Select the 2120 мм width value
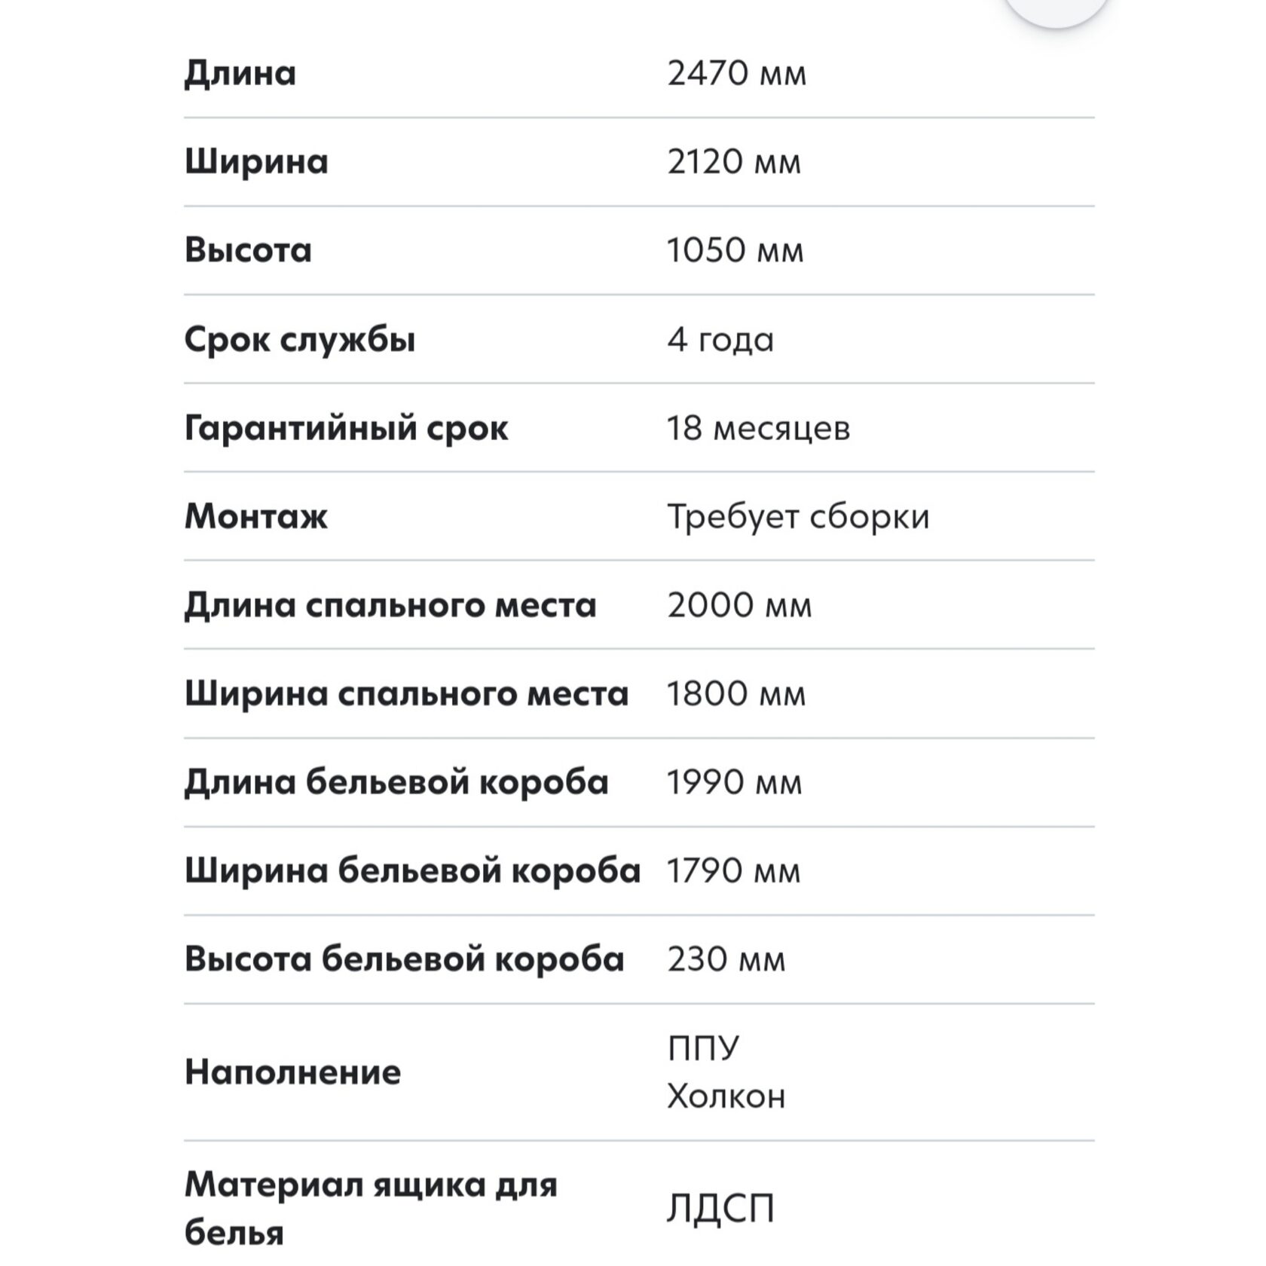Screen dimensions: 1266x1266 click(733, 162)
